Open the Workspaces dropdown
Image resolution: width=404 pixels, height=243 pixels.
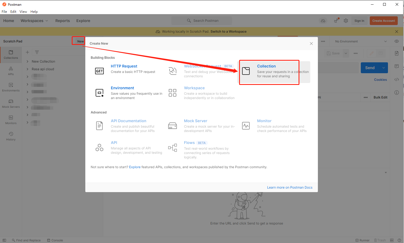34,21
